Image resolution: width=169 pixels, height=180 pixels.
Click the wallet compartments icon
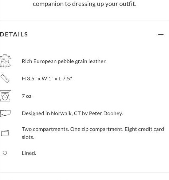[x=5, y=133]
